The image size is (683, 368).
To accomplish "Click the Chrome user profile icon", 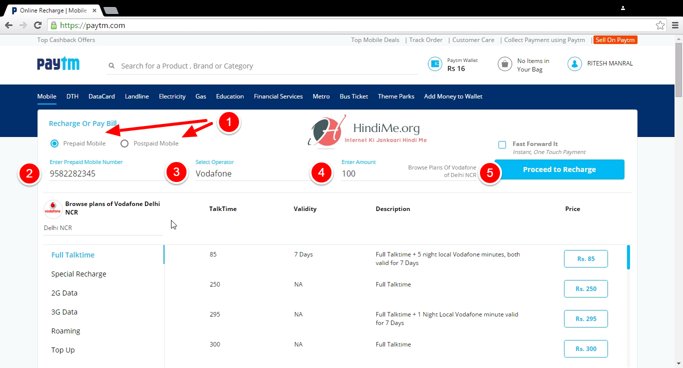I will pos(623,7).
